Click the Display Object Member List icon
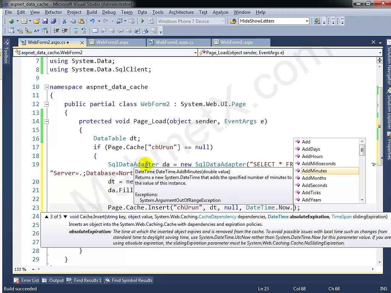The image size is (391, 293). (11, 31)
